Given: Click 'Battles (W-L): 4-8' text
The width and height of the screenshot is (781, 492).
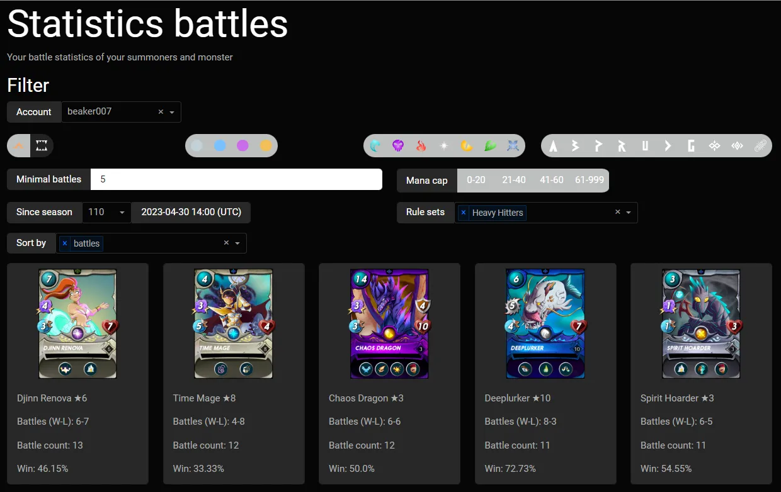Looking at the screenshot, I should pos(208,422).
